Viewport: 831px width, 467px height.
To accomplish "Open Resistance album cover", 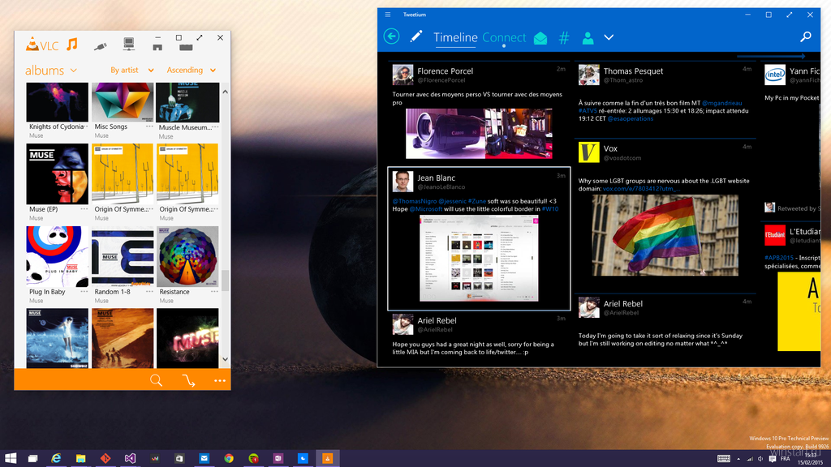I will (x=187, y=257).
